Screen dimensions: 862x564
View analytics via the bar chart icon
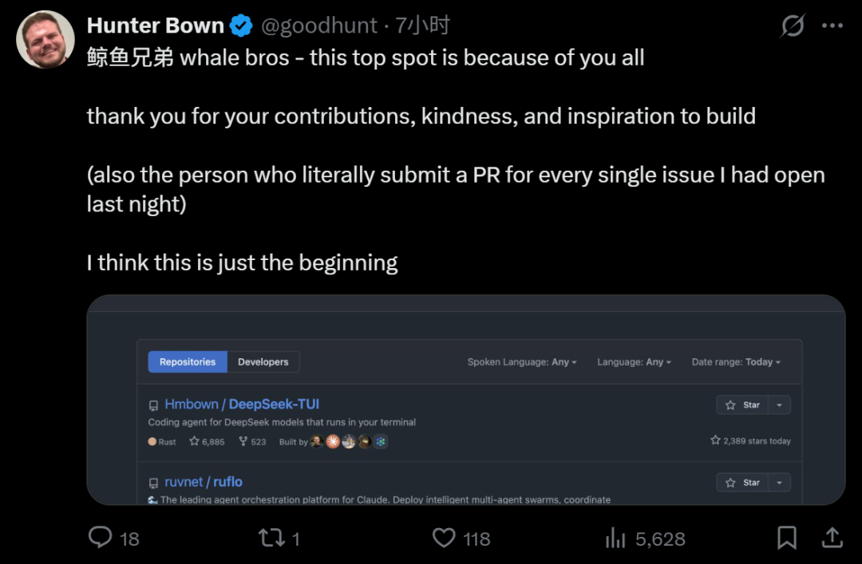coord(615,538)
